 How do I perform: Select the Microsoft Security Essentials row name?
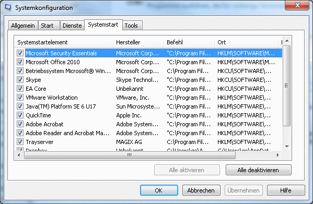point(61,53)
